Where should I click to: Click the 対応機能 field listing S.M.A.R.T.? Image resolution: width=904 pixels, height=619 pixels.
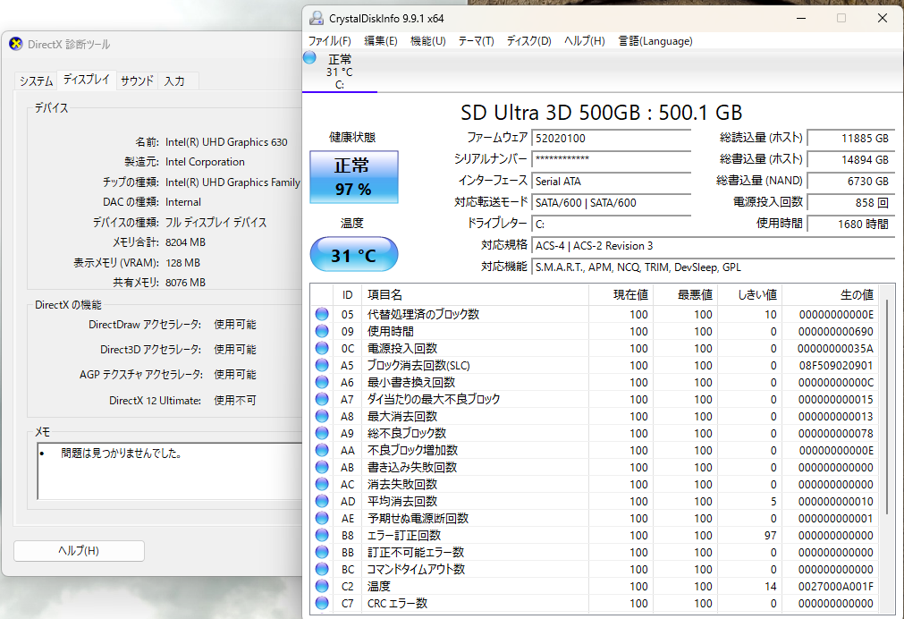714,267
